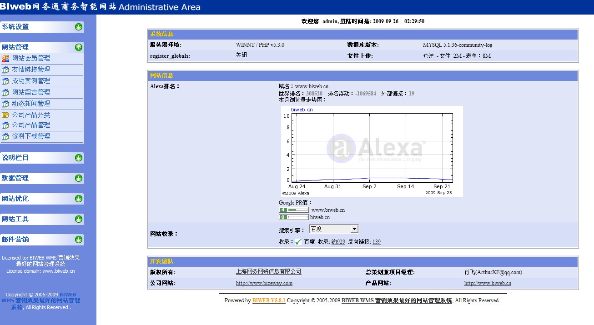Viewport: 594px width, 325px height.
Task: Expand 网站工具 with its green arrow
Action: pos(79,219)
